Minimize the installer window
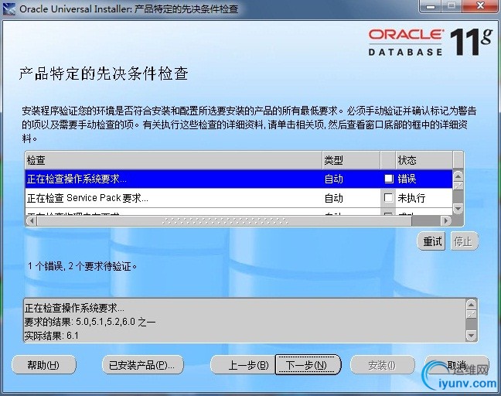Image resolution: width=501 pixels, height=396 pixels. click(430, 6)
